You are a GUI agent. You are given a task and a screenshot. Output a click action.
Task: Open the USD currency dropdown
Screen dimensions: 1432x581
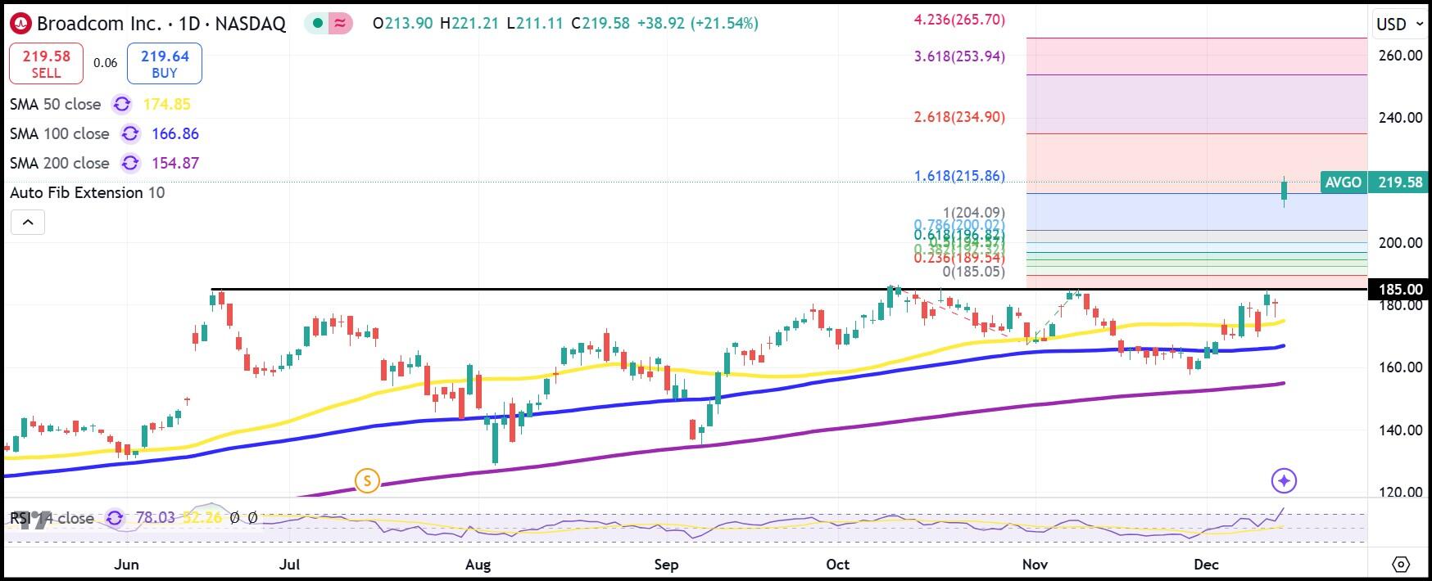1399,24
